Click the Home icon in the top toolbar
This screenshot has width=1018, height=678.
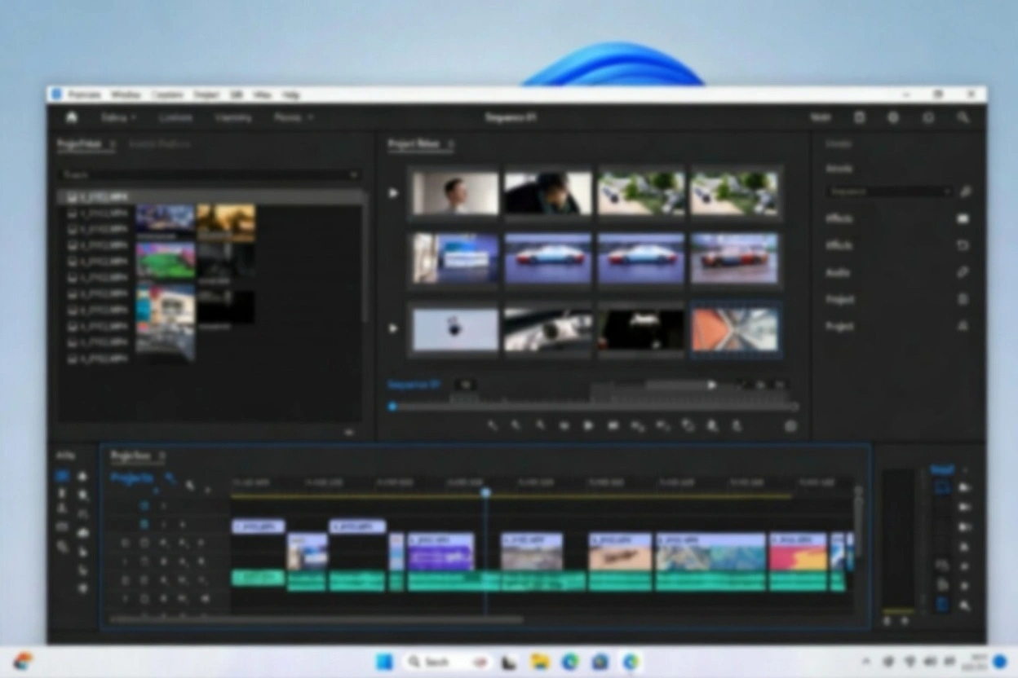tap(72, 117)
